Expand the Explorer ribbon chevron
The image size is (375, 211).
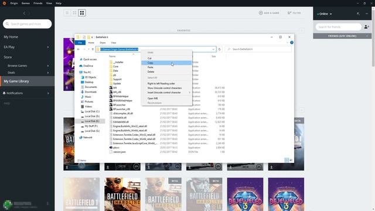click(287, 43)
